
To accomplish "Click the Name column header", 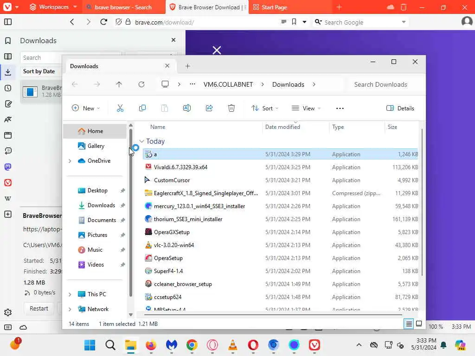I will pos(158,127).
